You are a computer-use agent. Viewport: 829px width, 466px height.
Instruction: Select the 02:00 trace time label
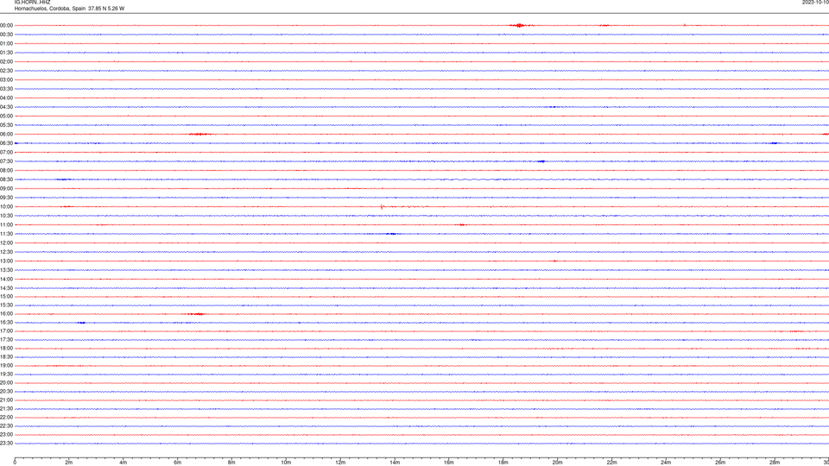pos(6,62)
